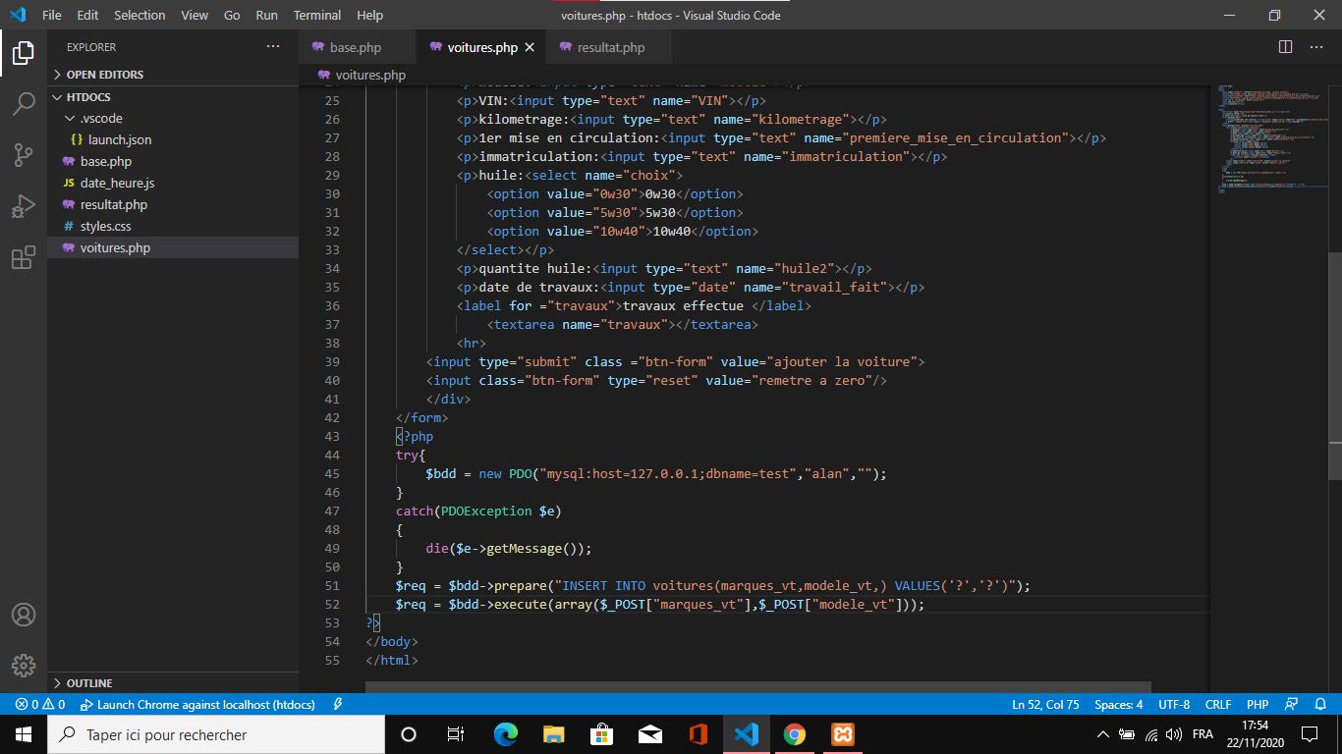This screenshot has height=754, width=1342.
Task: Open the Manage gear menu
Action: click(24, 665)
